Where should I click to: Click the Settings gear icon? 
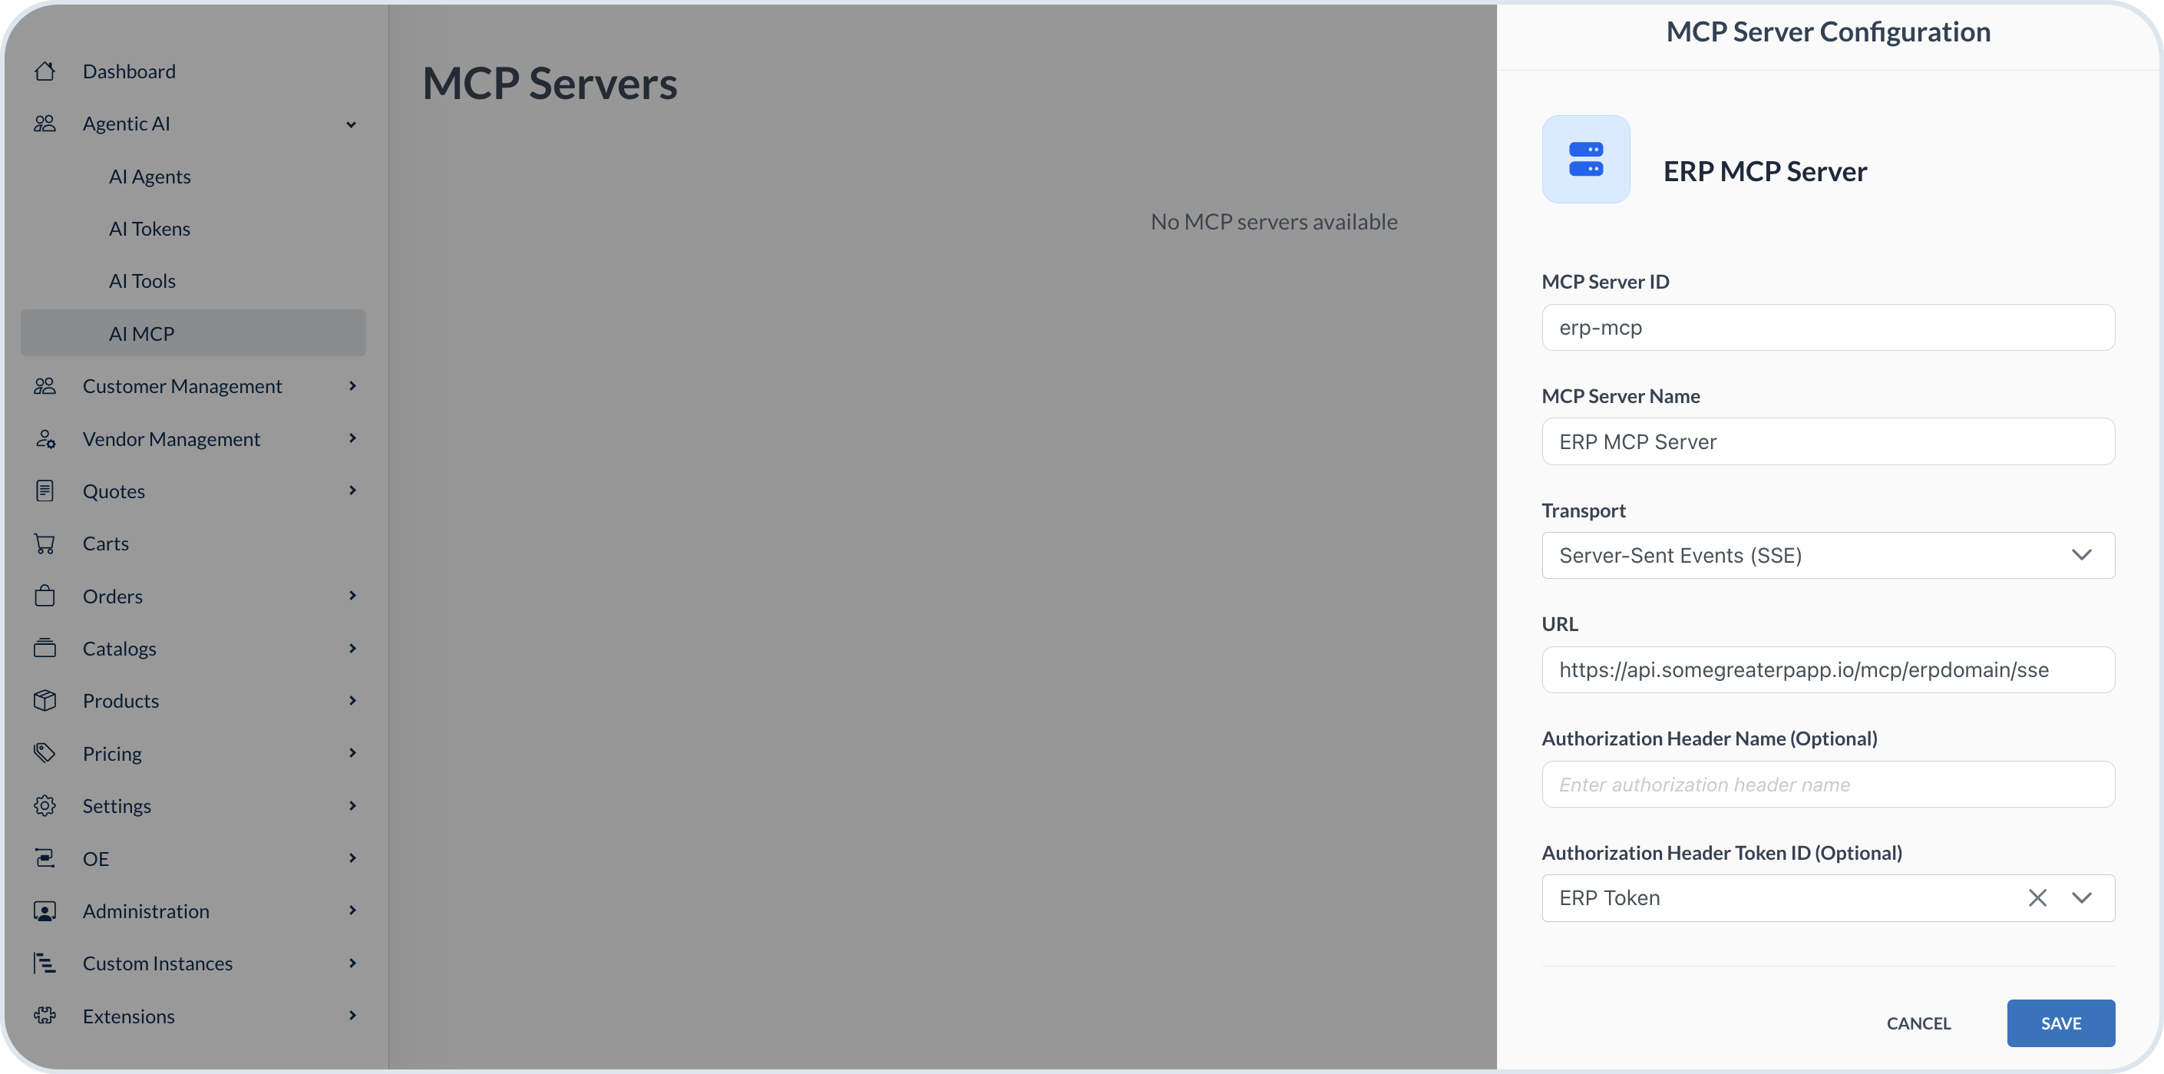point(45,805)
